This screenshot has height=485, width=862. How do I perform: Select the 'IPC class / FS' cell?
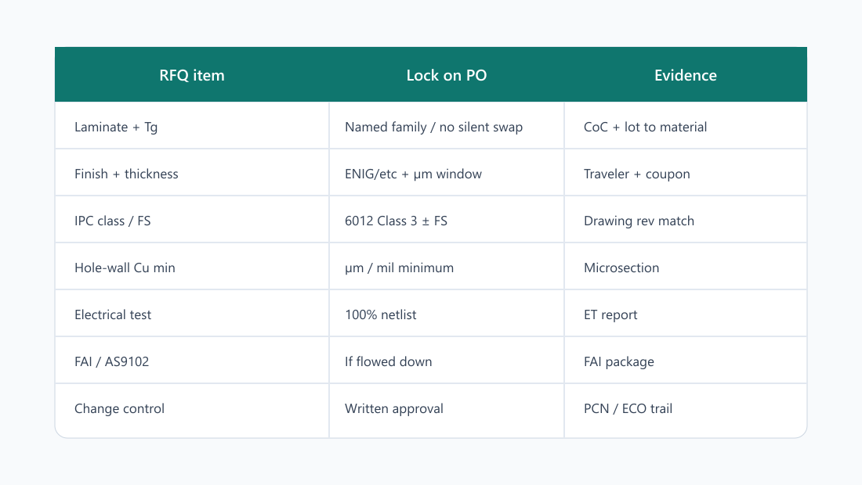coord(192,220)
